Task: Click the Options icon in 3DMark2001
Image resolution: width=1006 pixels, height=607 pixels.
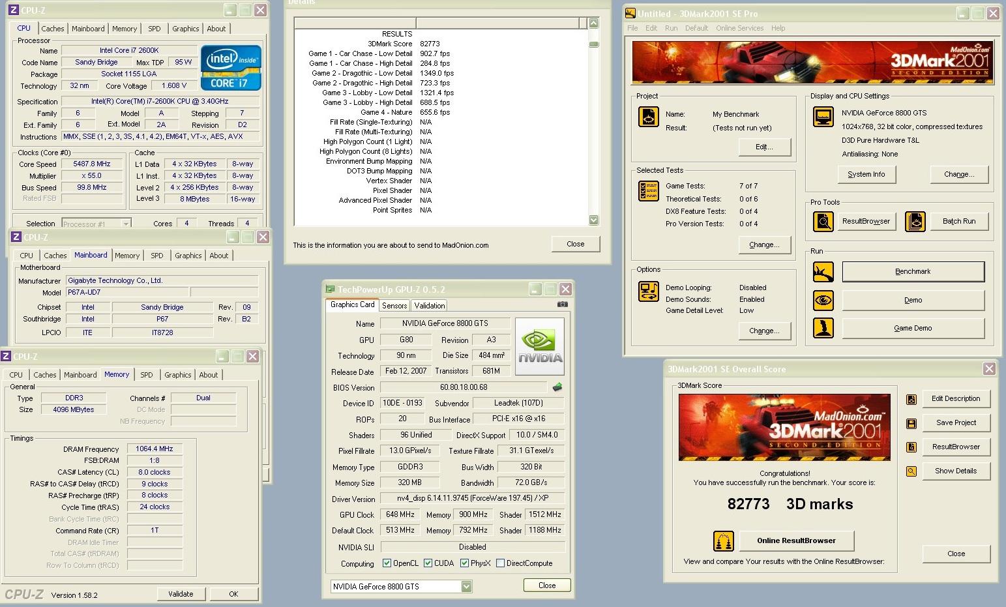Action: (648, 291)
